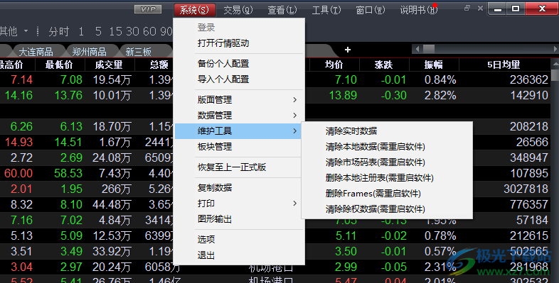This screenshot has height=283, width=559.
Task: Select 板块管理 menu entry
Action: coord(238,147)
